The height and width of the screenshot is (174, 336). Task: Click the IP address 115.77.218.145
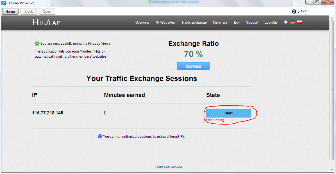(47, 113)
